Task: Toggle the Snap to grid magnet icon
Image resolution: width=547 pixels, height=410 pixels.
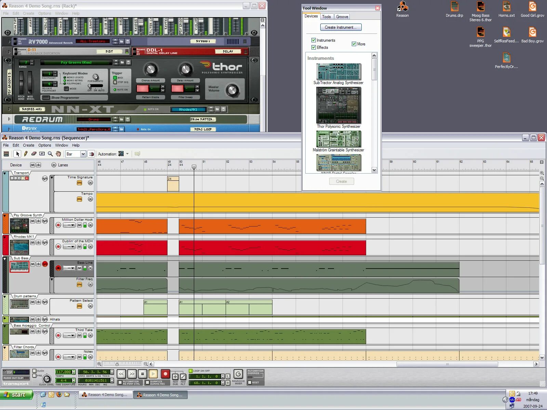Action: 91,154
